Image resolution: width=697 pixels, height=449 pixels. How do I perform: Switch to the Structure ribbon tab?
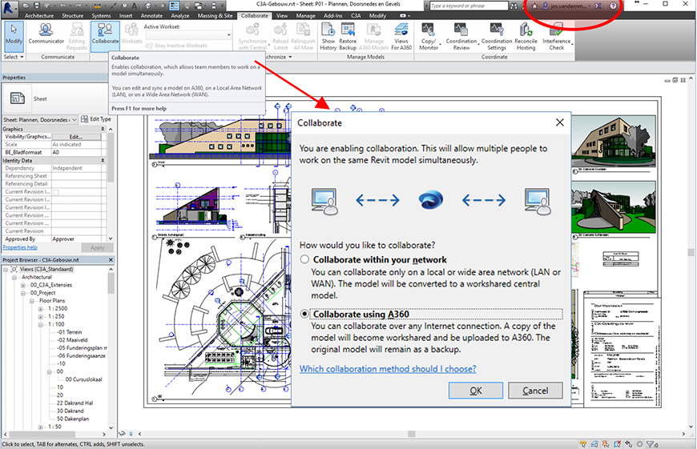point(72,15)
